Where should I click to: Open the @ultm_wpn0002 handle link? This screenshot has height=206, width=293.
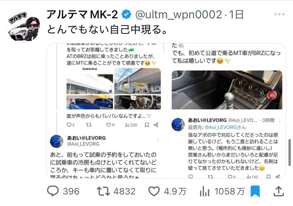pos(179,15)
